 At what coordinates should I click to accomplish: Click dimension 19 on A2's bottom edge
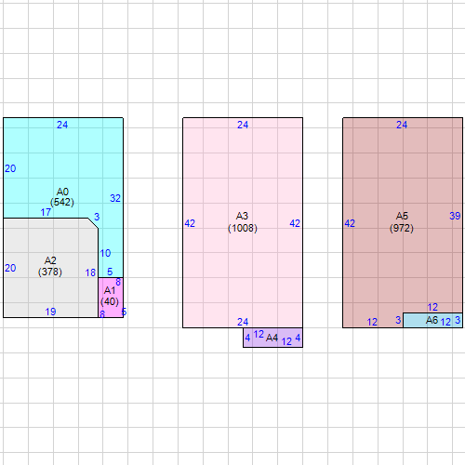click(x=50, y=312)
